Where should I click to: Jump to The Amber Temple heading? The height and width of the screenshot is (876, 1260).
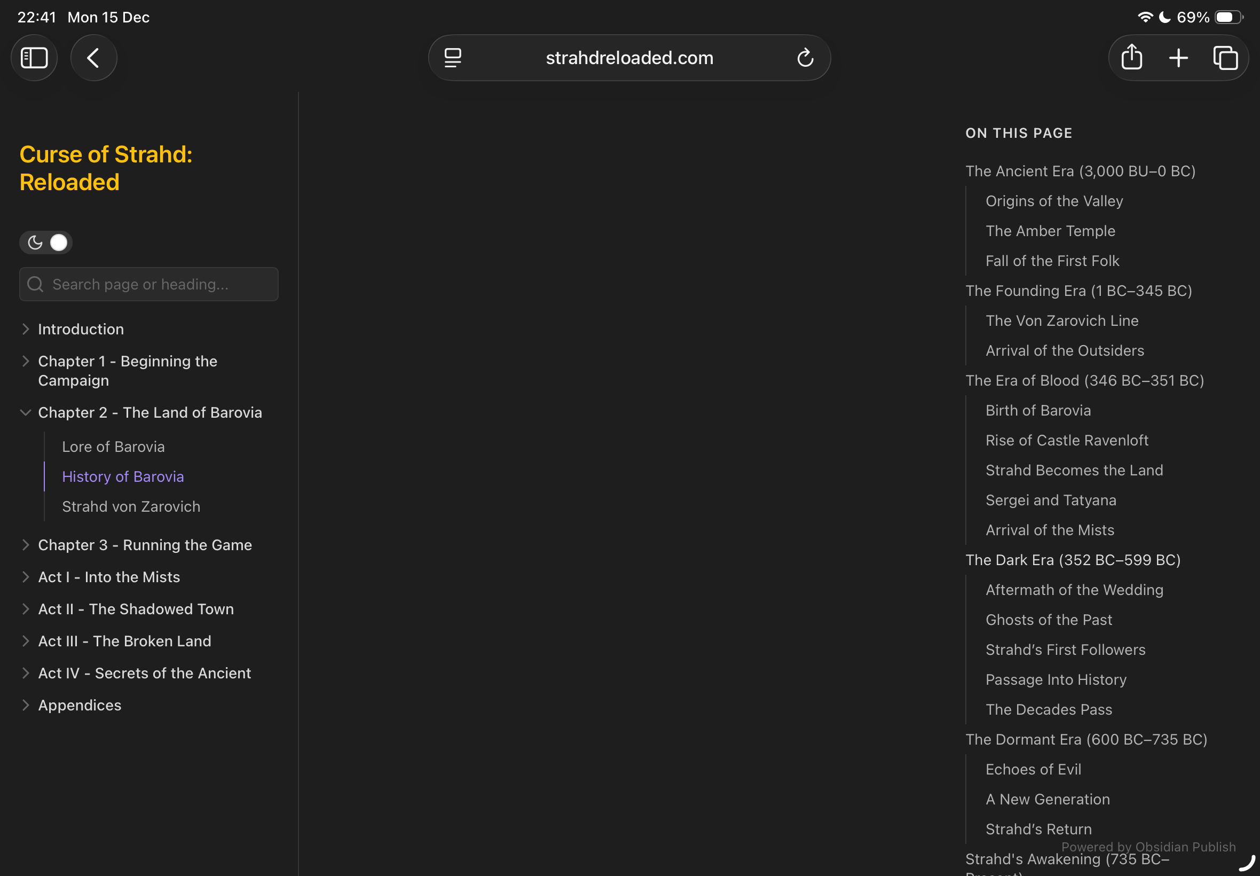click(1050, 231)
